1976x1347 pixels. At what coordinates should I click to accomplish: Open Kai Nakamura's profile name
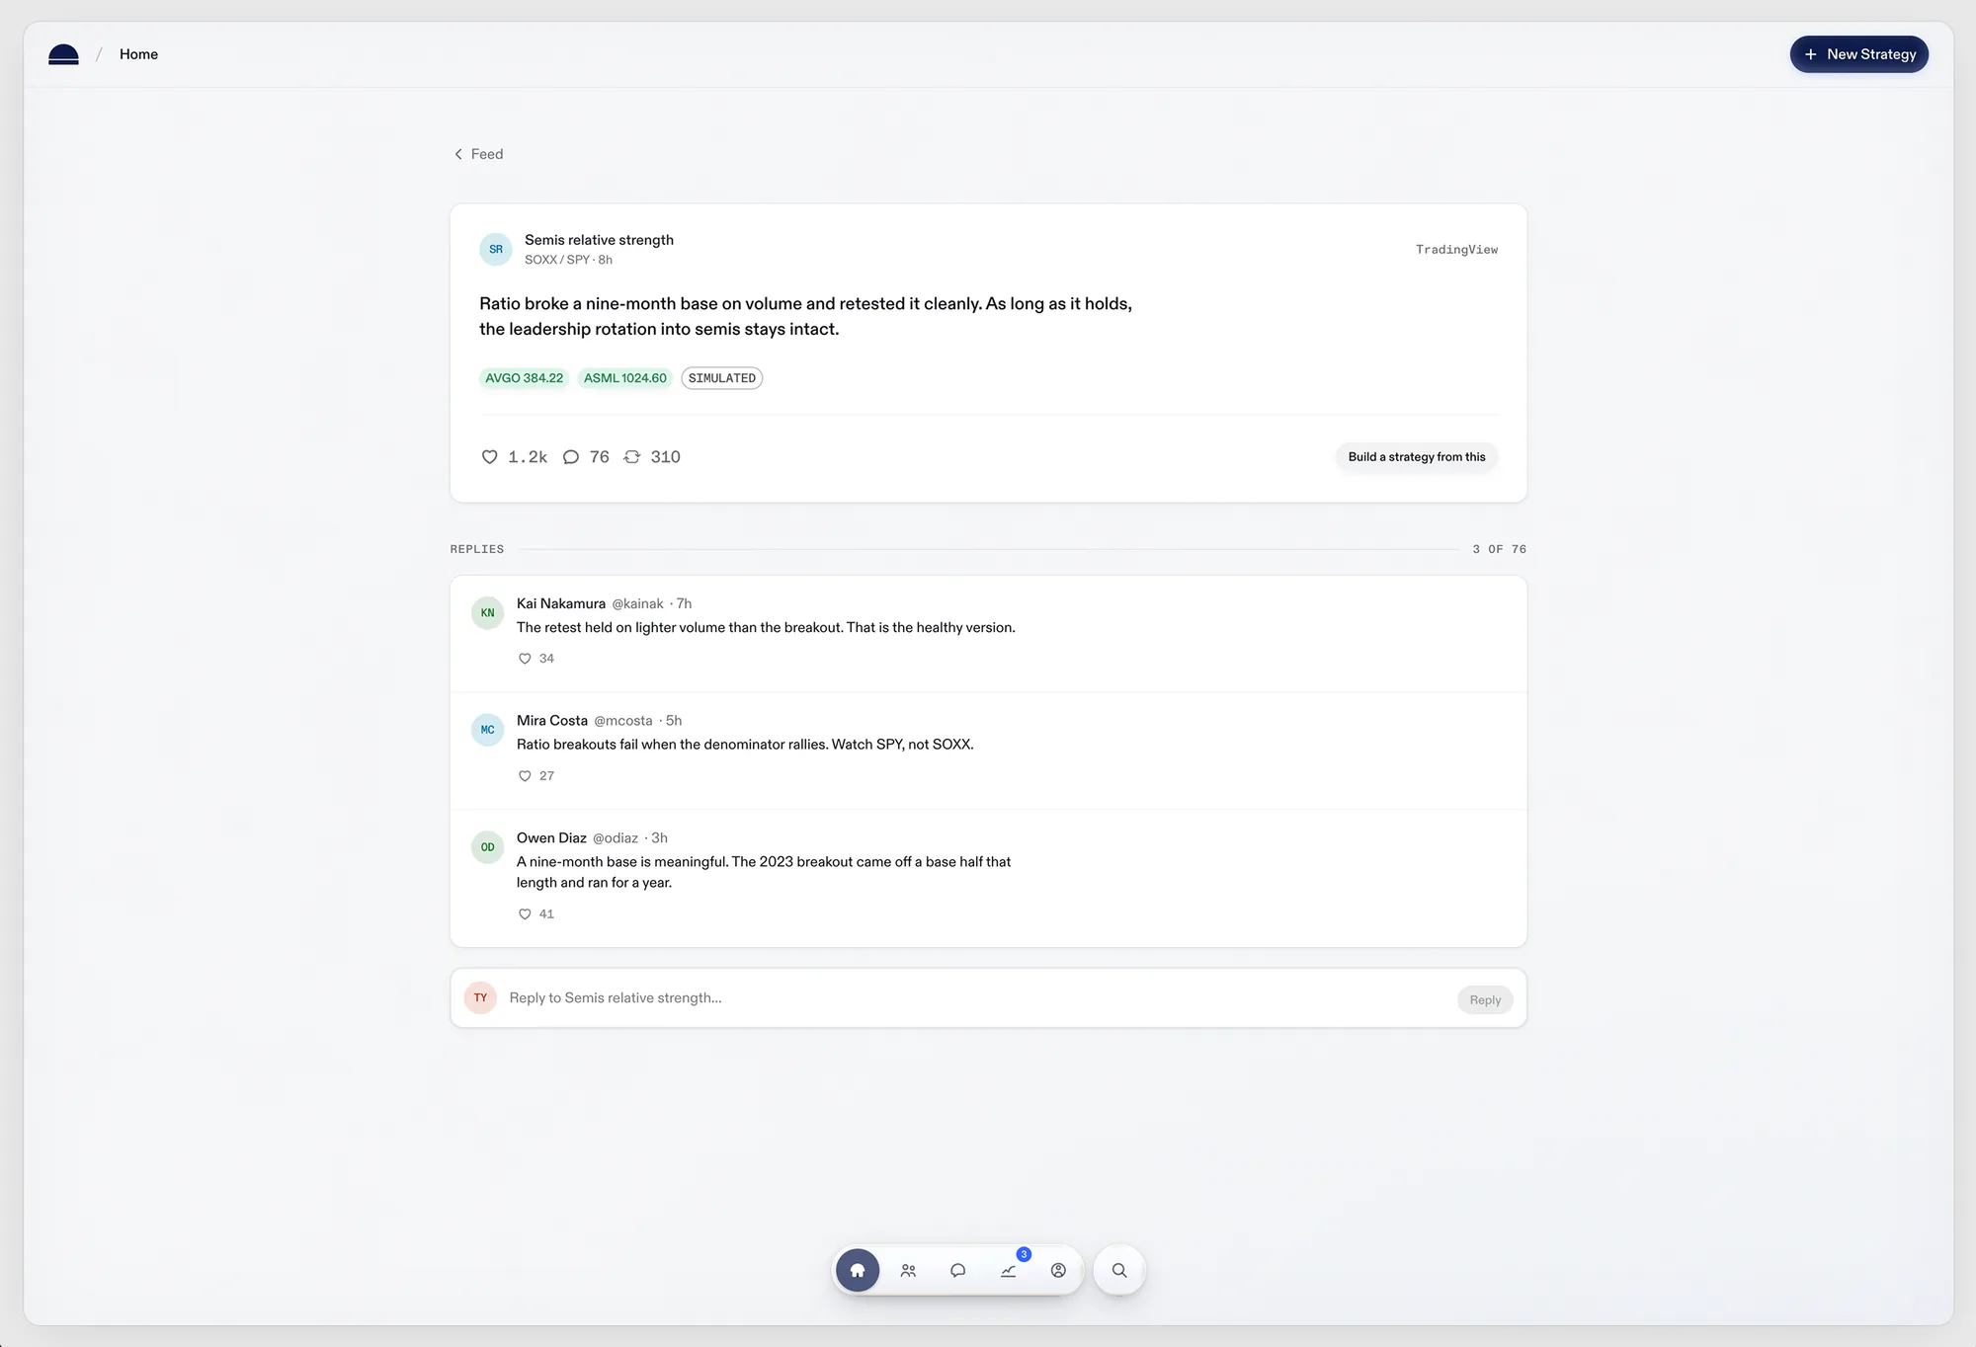point(561,603)
